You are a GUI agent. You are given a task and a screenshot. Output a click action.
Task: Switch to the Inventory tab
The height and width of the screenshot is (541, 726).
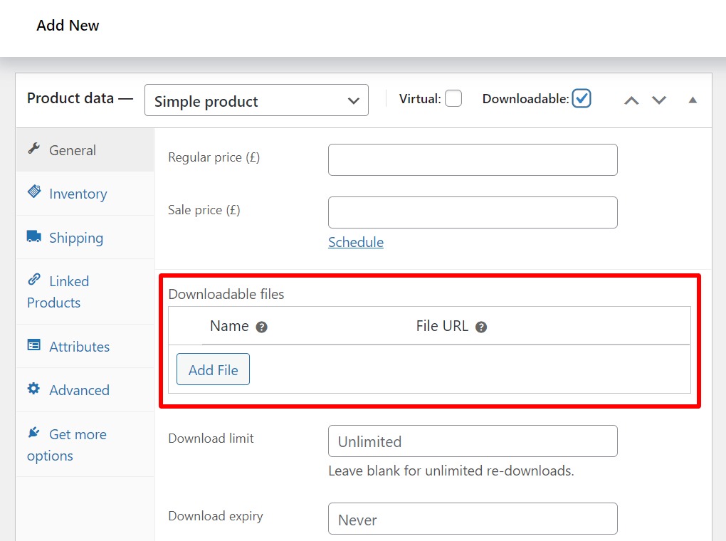tap(78, 193)
